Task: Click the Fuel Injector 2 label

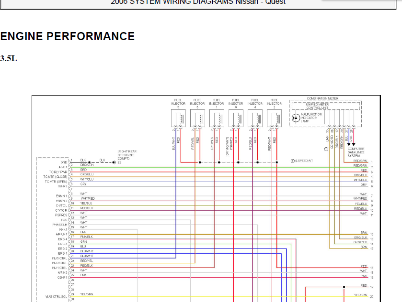Action: (275, 103)
